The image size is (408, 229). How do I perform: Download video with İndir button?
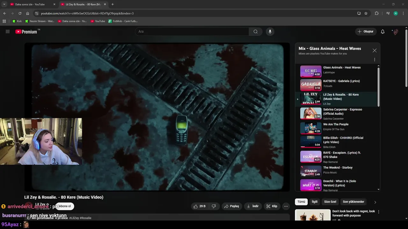click(x=253, y=206)
